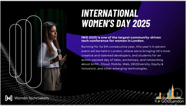Click 'about AI/ML, Cloud, Mobile, Web' line
This screenshot has height=106, width=186.
(x=122, y=64)
